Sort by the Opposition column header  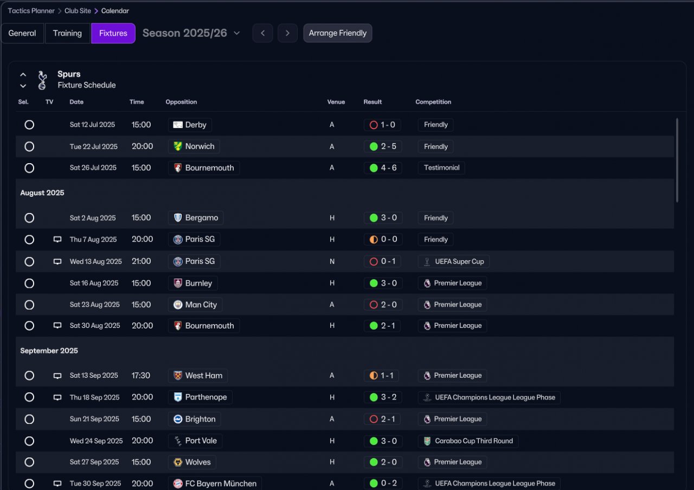pyautogui.click(x=181, y=102)
